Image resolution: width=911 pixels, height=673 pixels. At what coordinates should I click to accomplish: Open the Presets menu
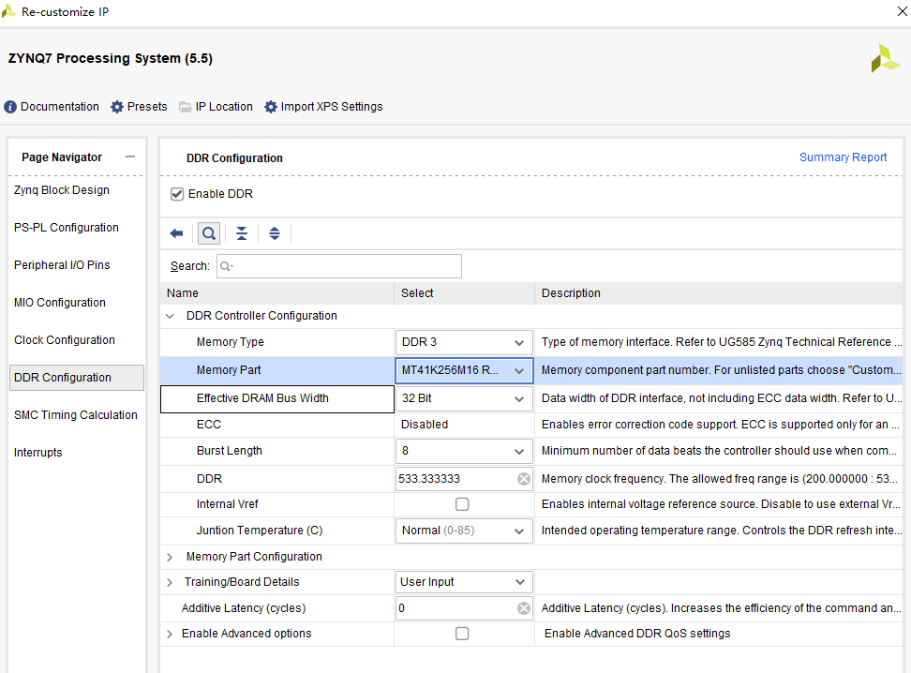(139, 107)
